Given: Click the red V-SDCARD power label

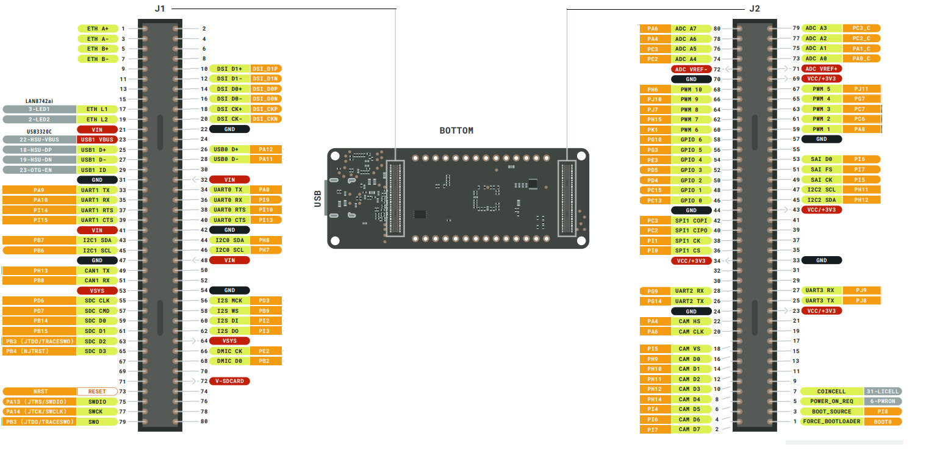Looking at the screenshot, I should click(x=229, y=381).
